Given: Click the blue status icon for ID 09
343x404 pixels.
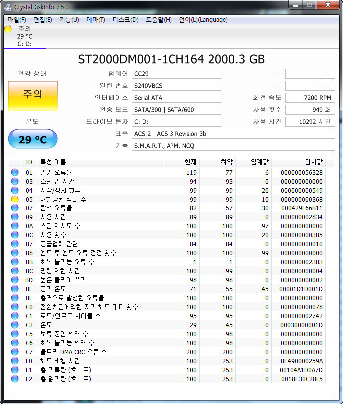Looking at the screenshot, I should tap(15, 217).
